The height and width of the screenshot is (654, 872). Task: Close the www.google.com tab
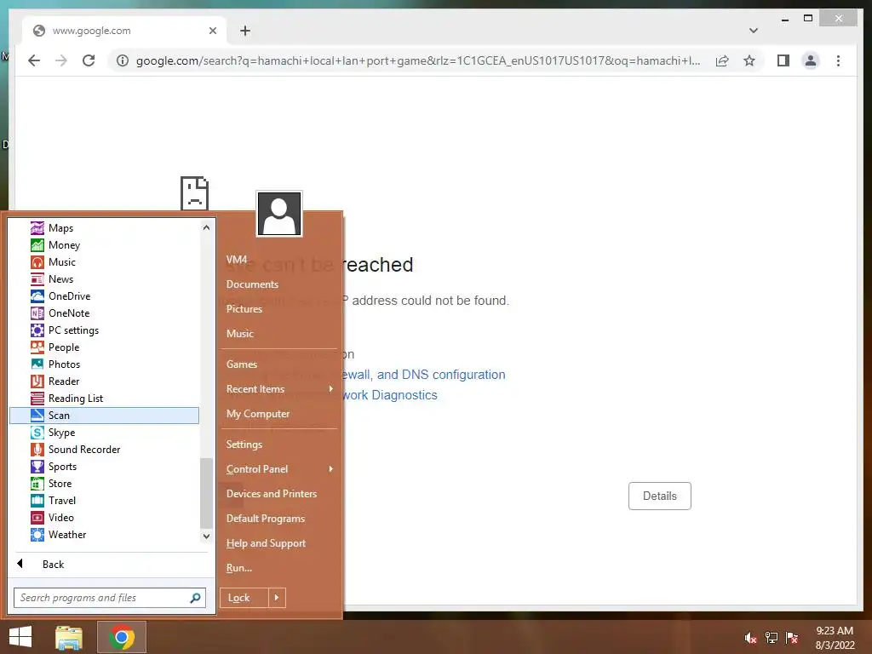pyautogui.click(x=212, y=31)
